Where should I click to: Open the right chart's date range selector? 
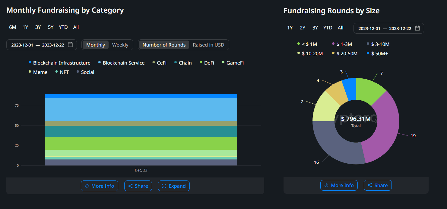coord(388,28)
